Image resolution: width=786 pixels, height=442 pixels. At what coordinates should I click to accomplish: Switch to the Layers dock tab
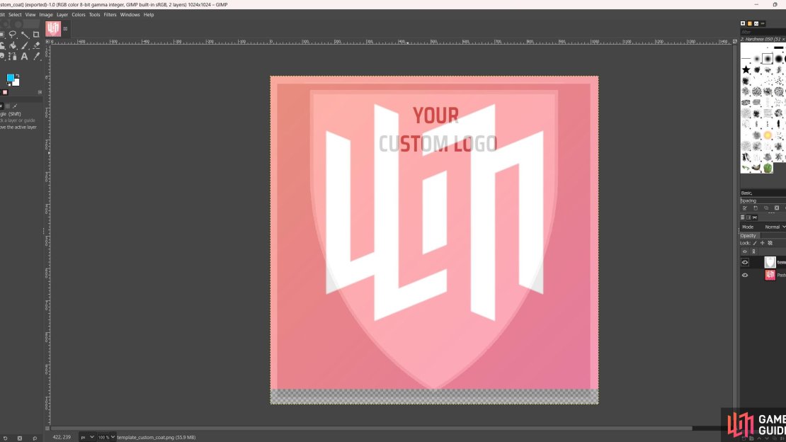pos(742,217)
